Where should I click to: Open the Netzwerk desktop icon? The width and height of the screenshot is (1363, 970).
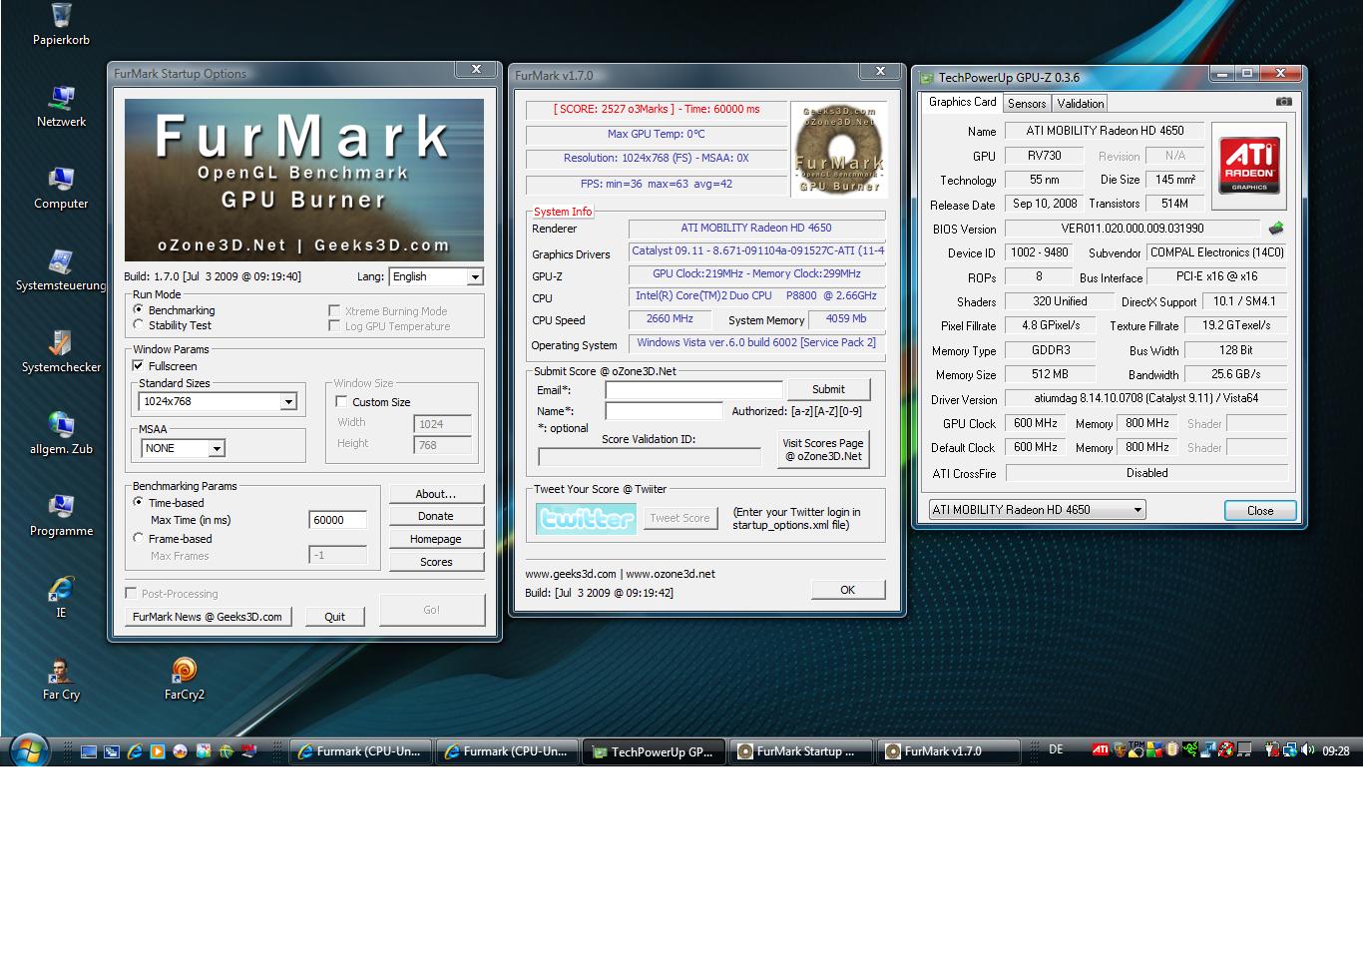coord(61,107)
